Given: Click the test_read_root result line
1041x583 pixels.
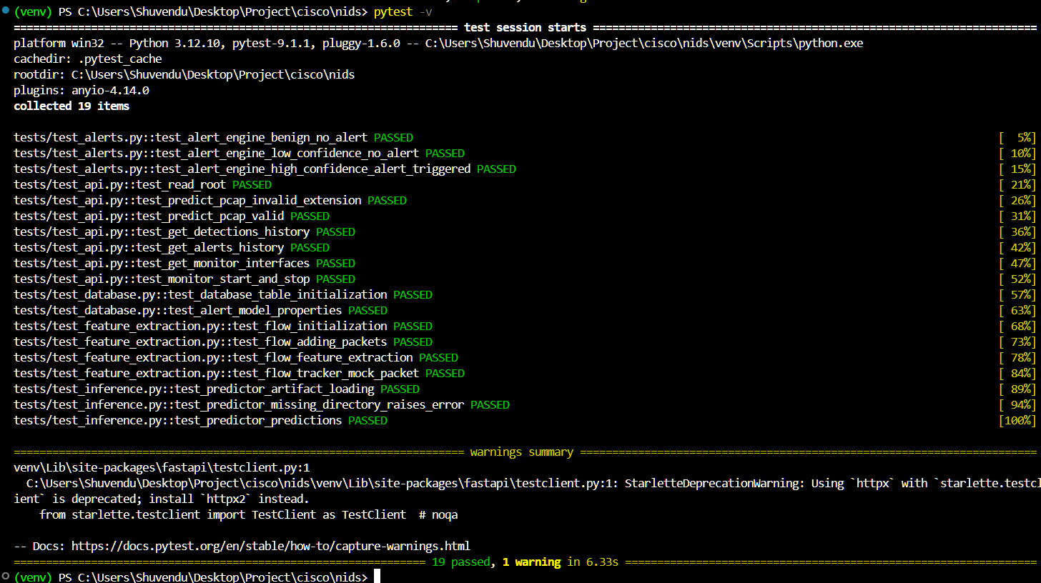Looking at the screenshot, I should [x=142, y=185].
